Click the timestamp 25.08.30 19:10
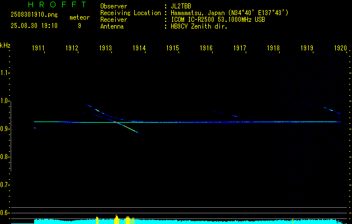This screenshot has width=352, height=224. tap(34, 26)
